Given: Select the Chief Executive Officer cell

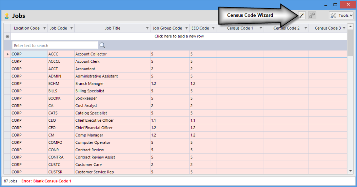Looking at the screenshot, I should pyautogui.click(x=112, y=120).
